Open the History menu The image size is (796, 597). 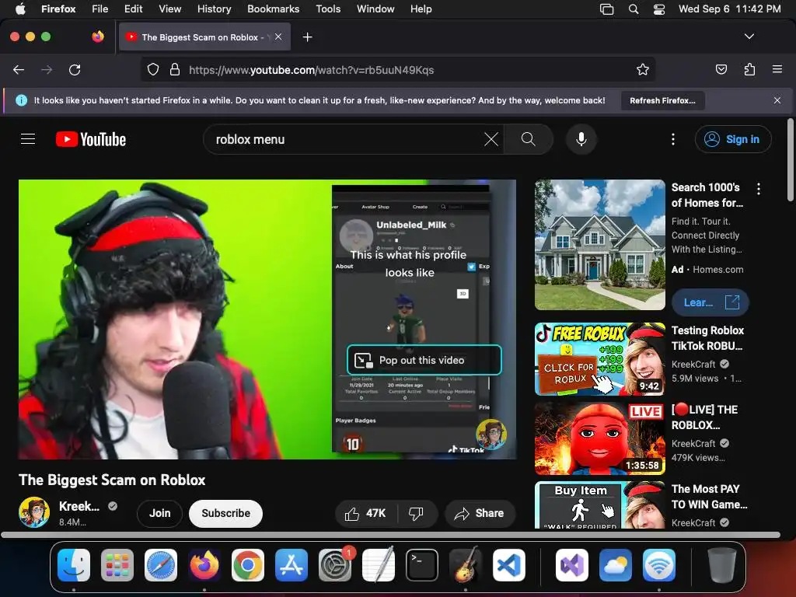(x=214, y=9)
